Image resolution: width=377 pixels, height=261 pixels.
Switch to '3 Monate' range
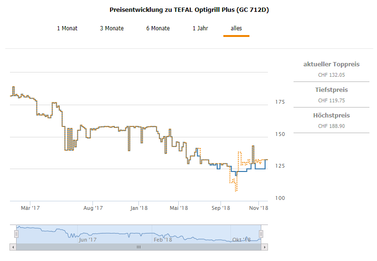point(112,28)
